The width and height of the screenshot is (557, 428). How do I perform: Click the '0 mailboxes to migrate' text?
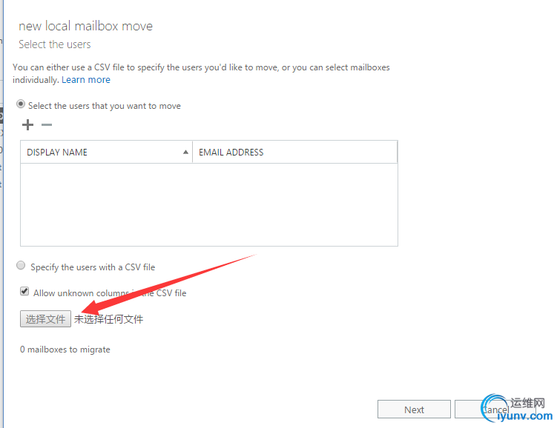coord(65,350)
